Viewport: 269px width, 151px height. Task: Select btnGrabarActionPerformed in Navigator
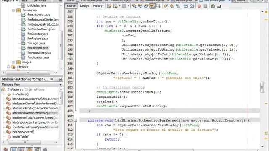(35, 122)
